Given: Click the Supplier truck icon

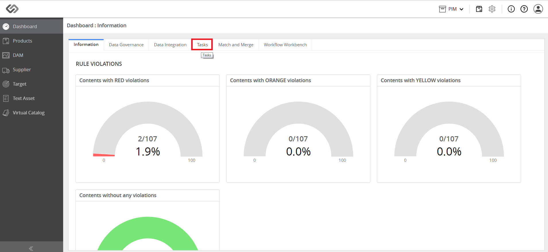Looking at the screenshot, I should click(6, 70).
